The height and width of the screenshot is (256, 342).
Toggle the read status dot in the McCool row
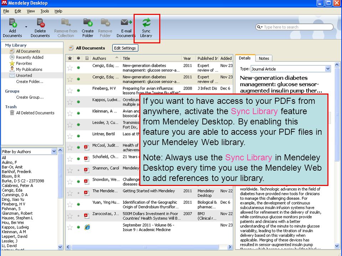[x=78, y=147]
